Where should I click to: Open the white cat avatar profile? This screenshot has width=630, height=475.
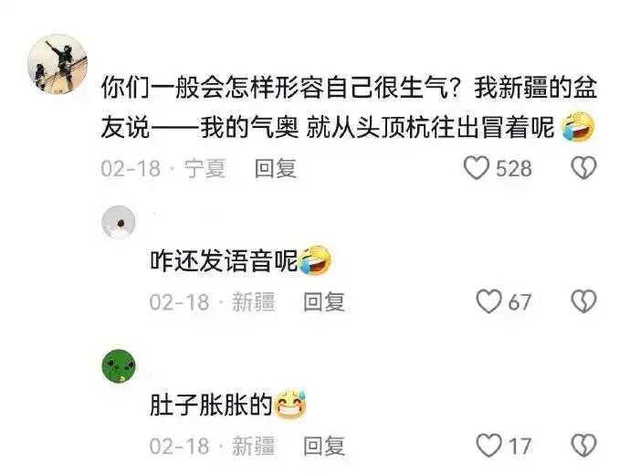(x=119, y=222)
